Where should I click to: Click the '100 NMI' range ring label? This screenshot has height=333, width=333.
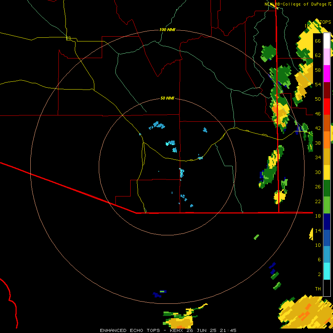167,30
